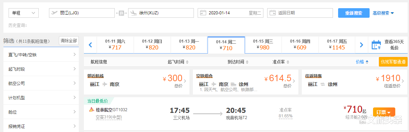This screenshot has width=409, height=132.
Task: Click the 重新搜索 button
Action: [x=354, y=13]
